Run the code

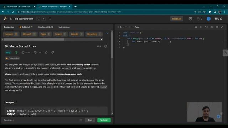click(90, 120)
